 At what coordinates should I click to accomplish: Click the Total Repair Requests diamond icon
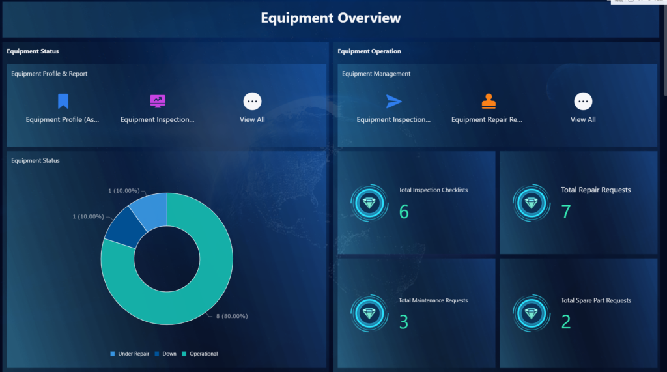(x=532, y=203)
